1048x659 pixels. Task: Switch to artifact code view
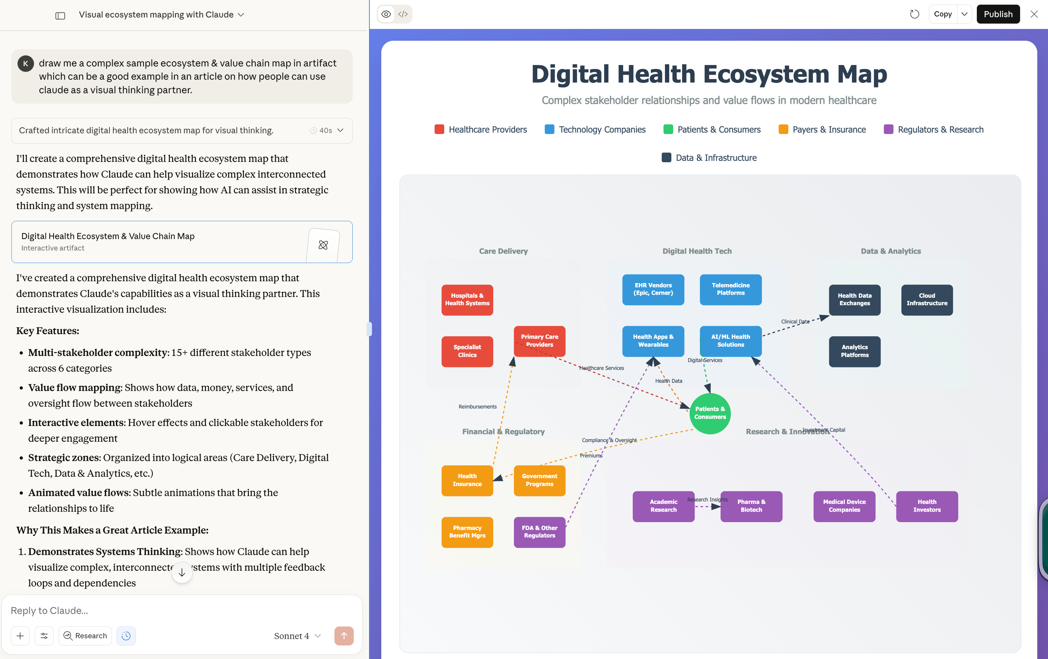[x=403, y=14]
